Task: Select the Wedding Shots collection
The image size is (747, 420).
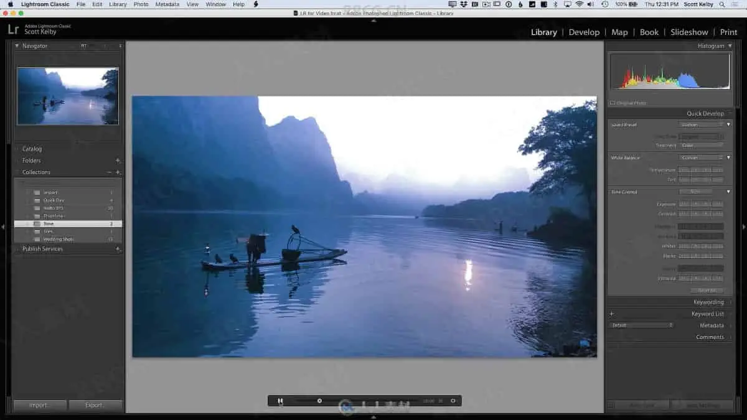Action: 68,239
